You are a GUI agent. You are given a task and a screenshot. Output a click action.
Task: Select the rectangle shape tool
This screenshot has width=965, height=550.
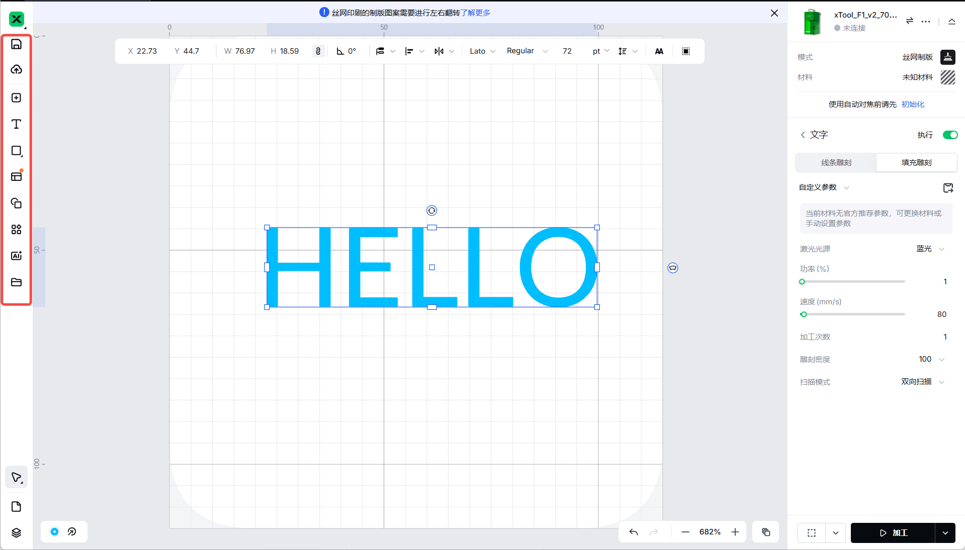point(16,151)
